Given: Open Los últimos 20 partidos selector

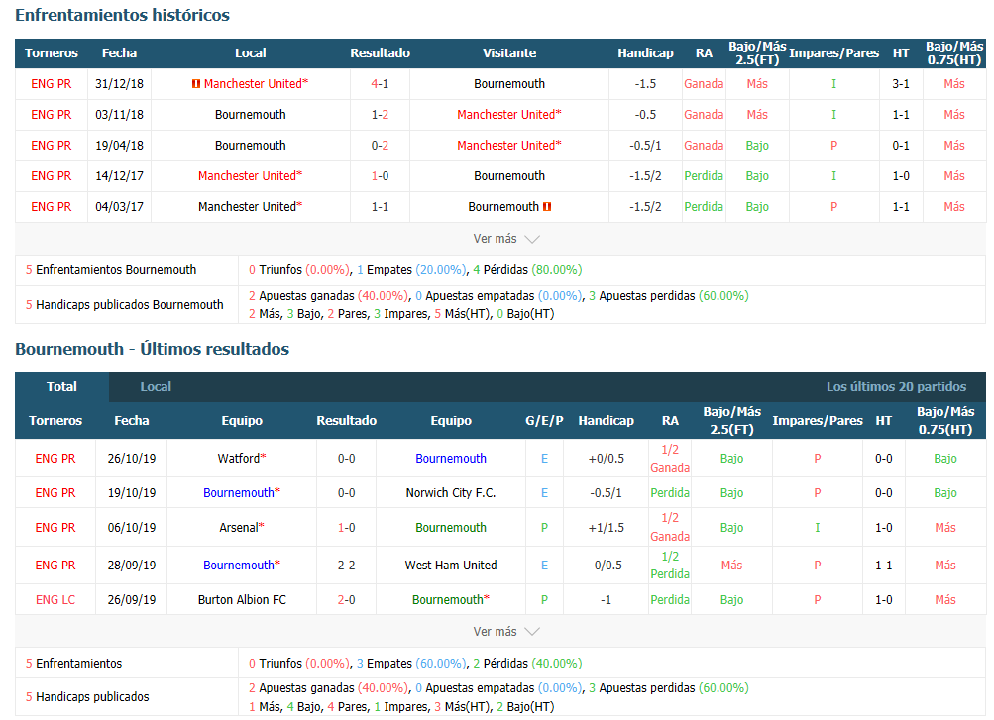Looking at the screenshot, I should (x=896, y=387).
